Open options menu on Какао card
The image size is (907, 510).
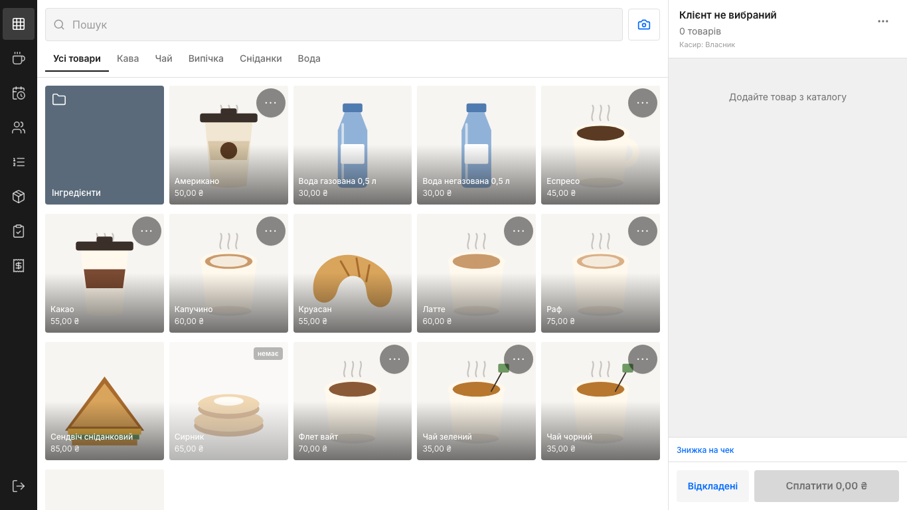tap(147, 231)
